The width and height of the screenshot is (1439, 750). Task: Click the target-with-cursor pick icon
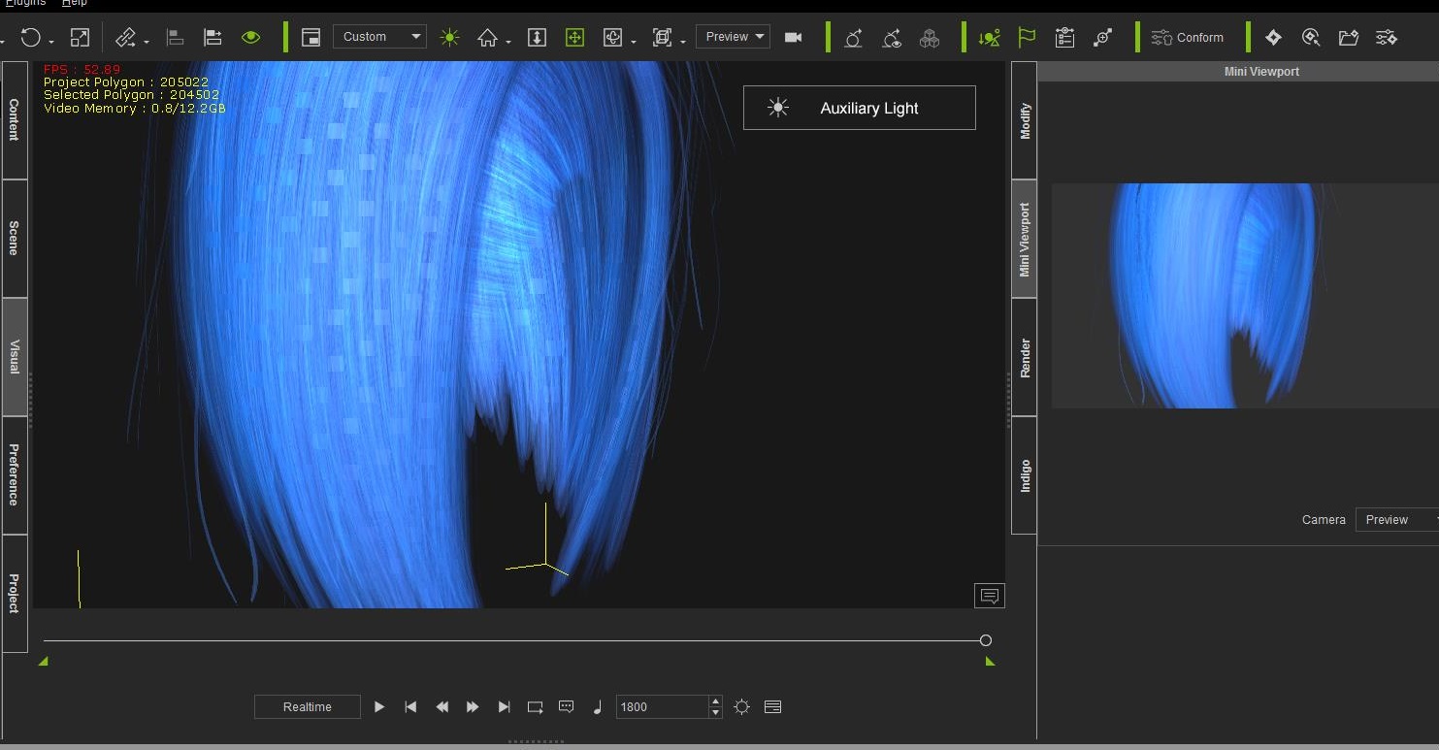[x=1311, y=37]
